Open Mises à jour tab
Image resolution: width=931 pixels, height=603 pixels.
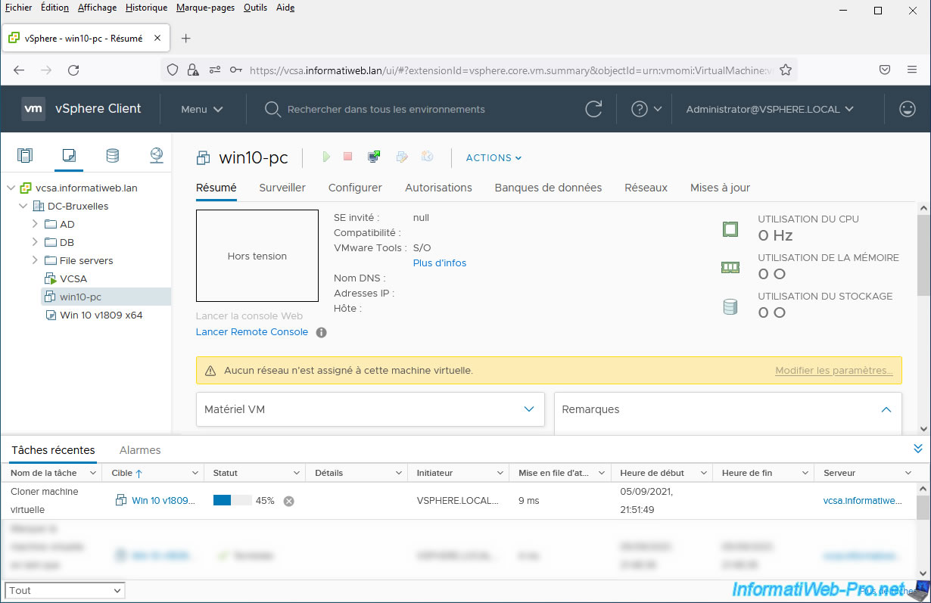(720, 188)
